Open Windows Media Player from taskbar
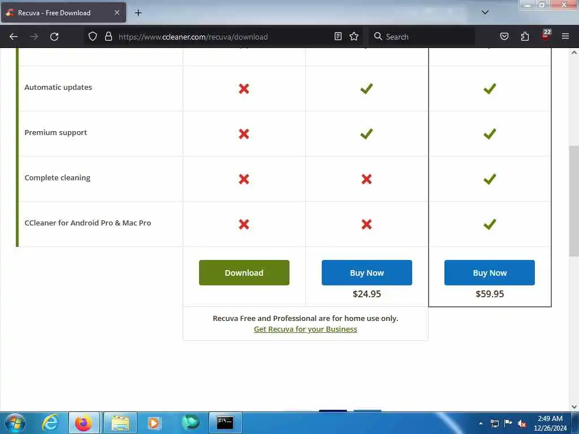Viewport: 579px width, 434px height. pyautogui.click(x=154, y=423)
